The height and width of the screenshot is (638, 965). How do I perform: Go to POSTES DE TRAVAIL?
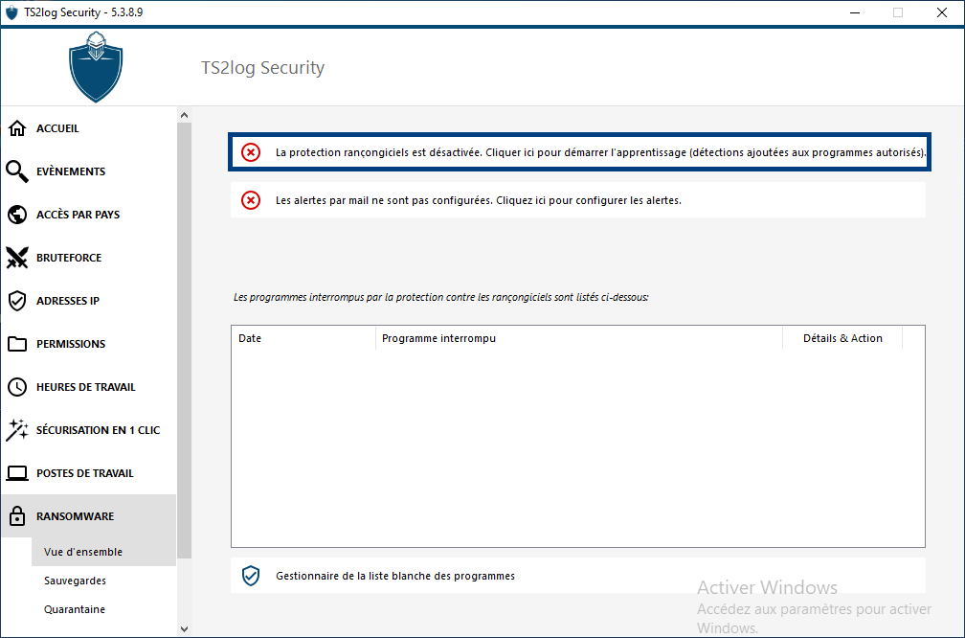tap(88, 473)
